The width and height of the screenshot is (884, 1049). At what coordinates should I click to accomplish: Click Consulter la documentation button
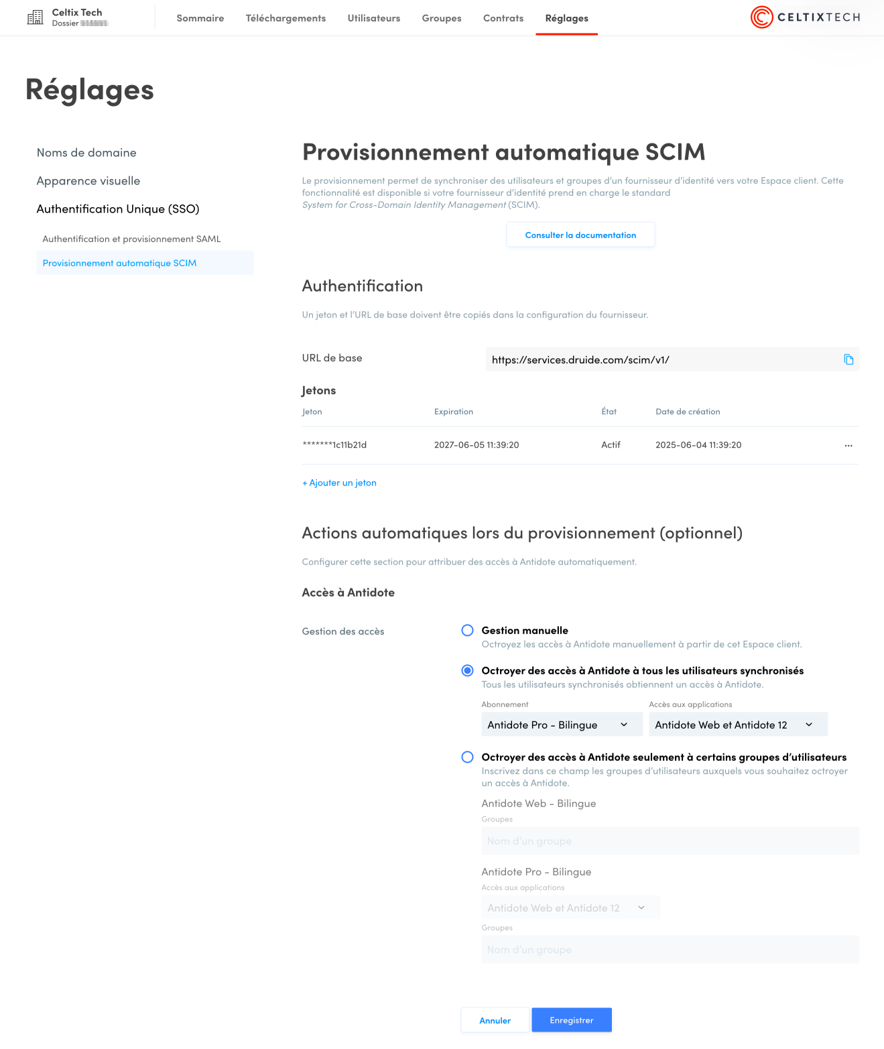(x=580, y=235)
